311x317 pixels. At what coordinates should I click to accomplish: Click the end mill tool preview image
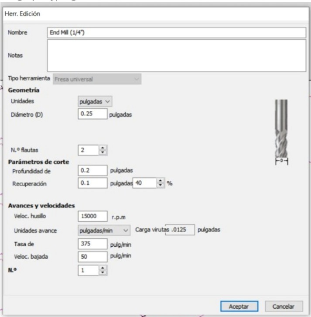[281, 132]
